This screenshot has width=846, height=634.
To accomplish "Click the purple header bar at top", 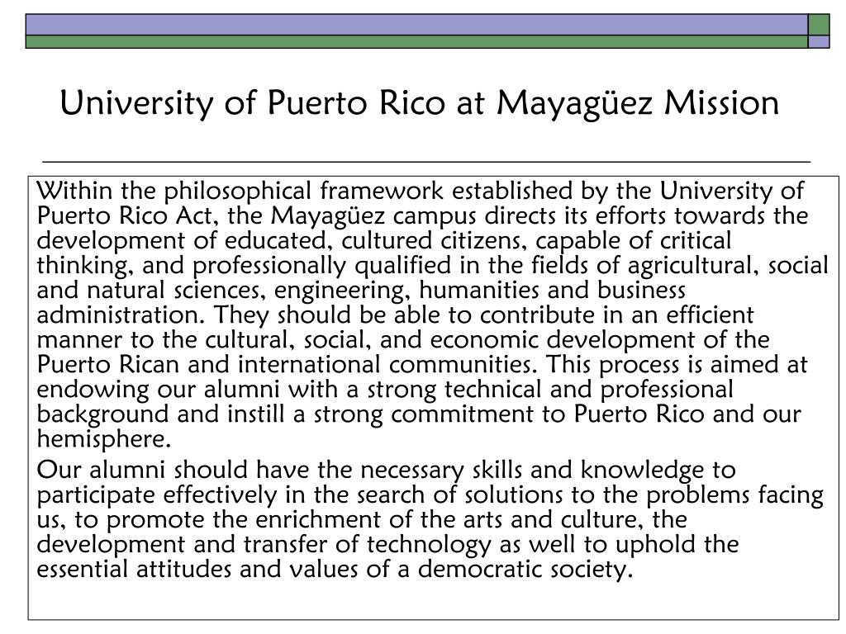I will pos(416,25).
